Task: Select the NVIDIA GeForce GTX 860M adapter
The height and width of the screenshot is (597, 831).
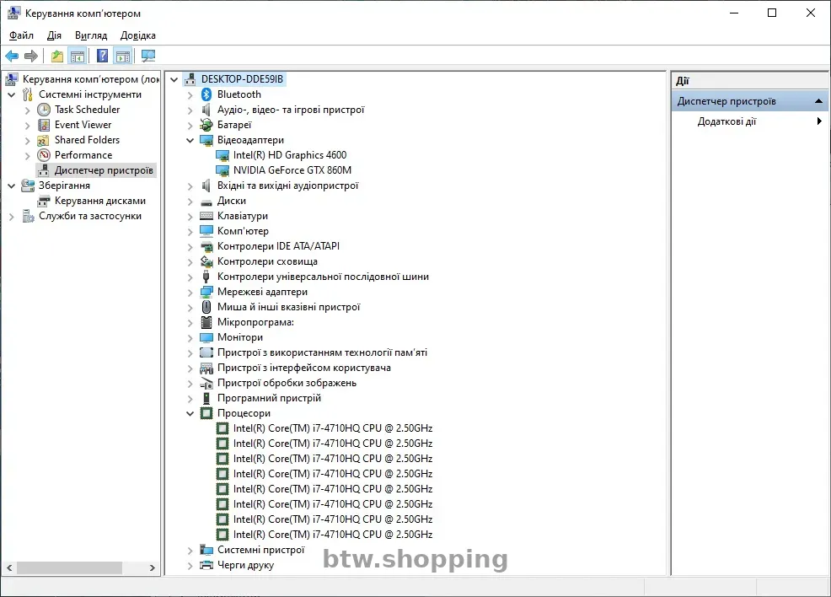Action: pos(292,170)
